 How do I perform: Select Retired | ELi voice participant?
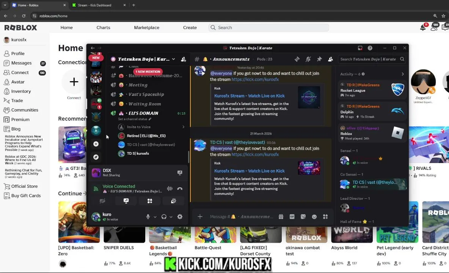pyautogui.click(x=146, y=136)
